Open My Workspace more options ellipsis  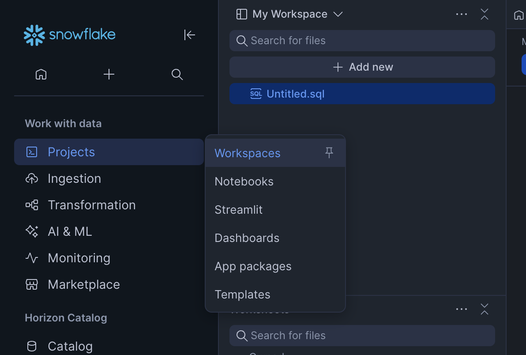(461, 14)
